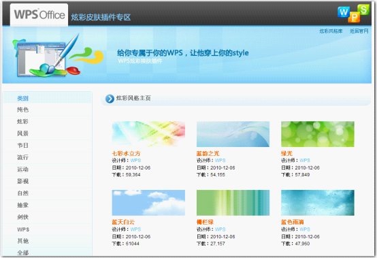Screen dimensions: 377x258
Task: Open the 返回官网 link
Action: pos(359,31)
